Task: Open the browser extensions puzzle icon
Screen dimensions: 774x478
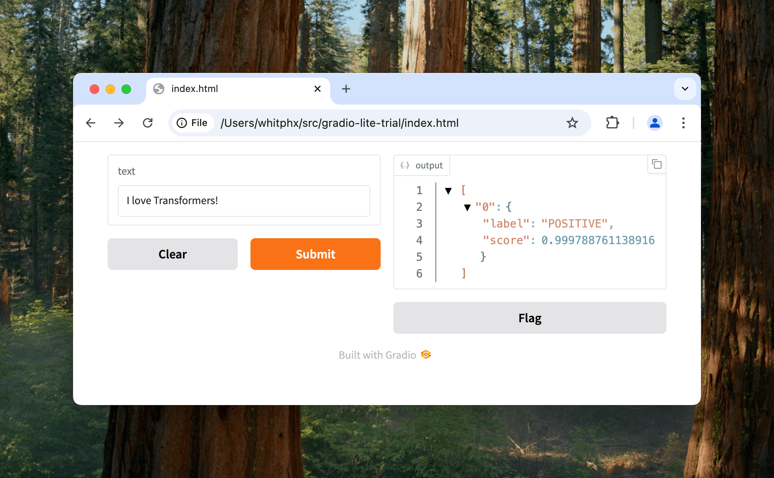Action: coord(612,123)
